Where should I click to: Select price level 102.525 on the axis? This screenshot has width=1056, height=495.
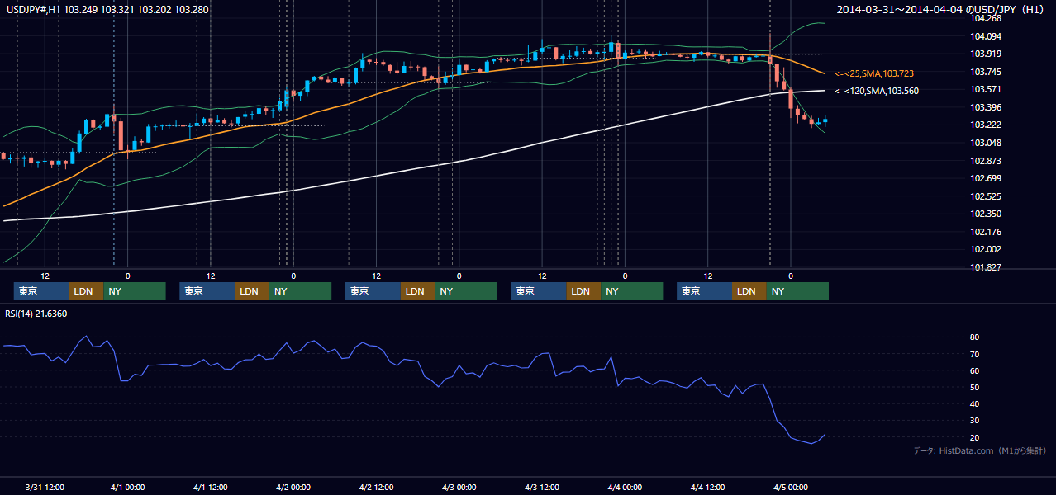click(x=986, y=196)
